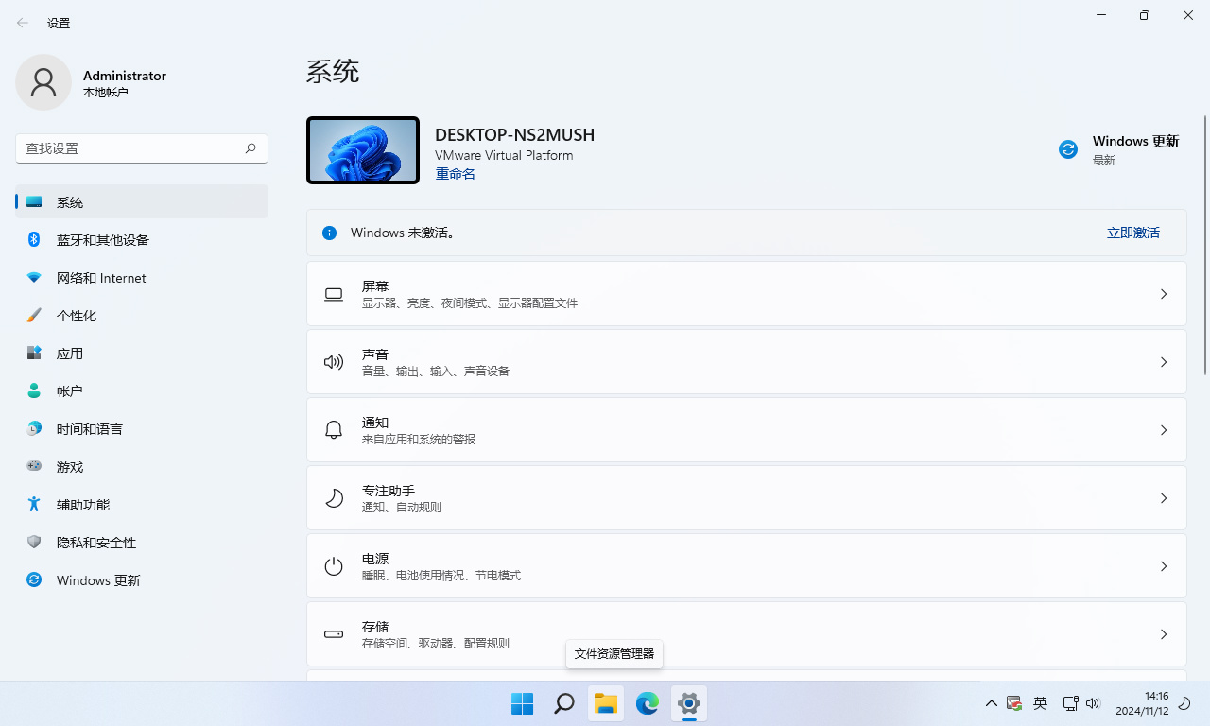This screenshot has height=726, width=1210.
Task: Click the Windows 更新 icon at top right
Action: [1068, 149]
